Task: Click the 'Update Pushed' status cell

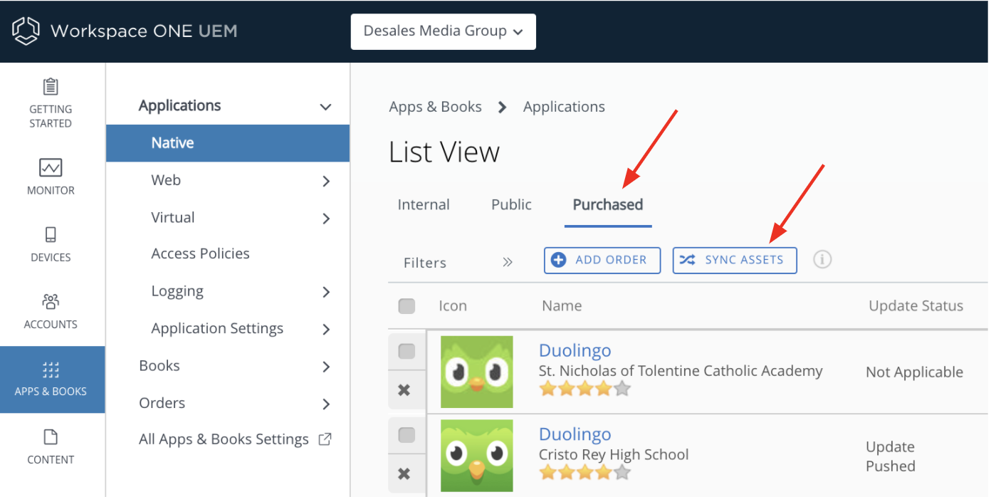Action: tap(890, 456)
